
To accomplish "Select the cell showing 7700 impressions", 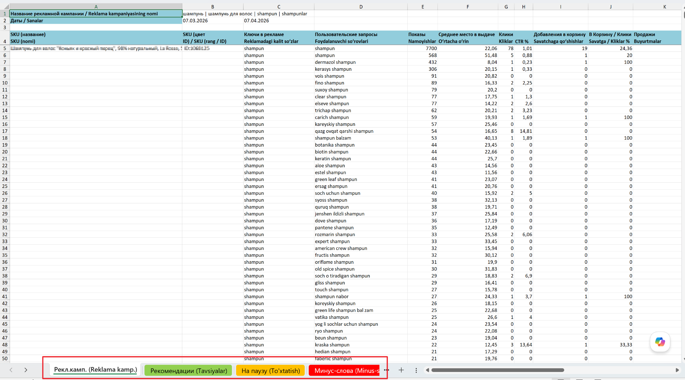I will click(422, 48).
